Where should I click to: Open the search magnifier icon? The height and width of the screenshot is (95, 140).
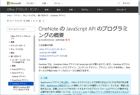119,3
